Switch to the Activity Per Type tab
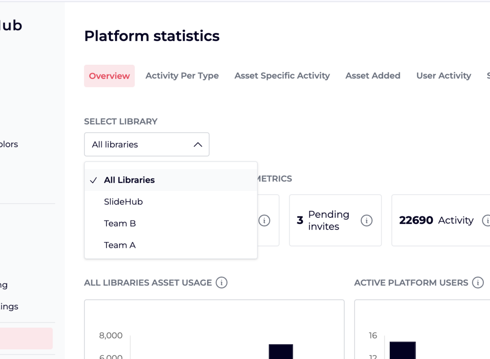 (x=182, y=76)
